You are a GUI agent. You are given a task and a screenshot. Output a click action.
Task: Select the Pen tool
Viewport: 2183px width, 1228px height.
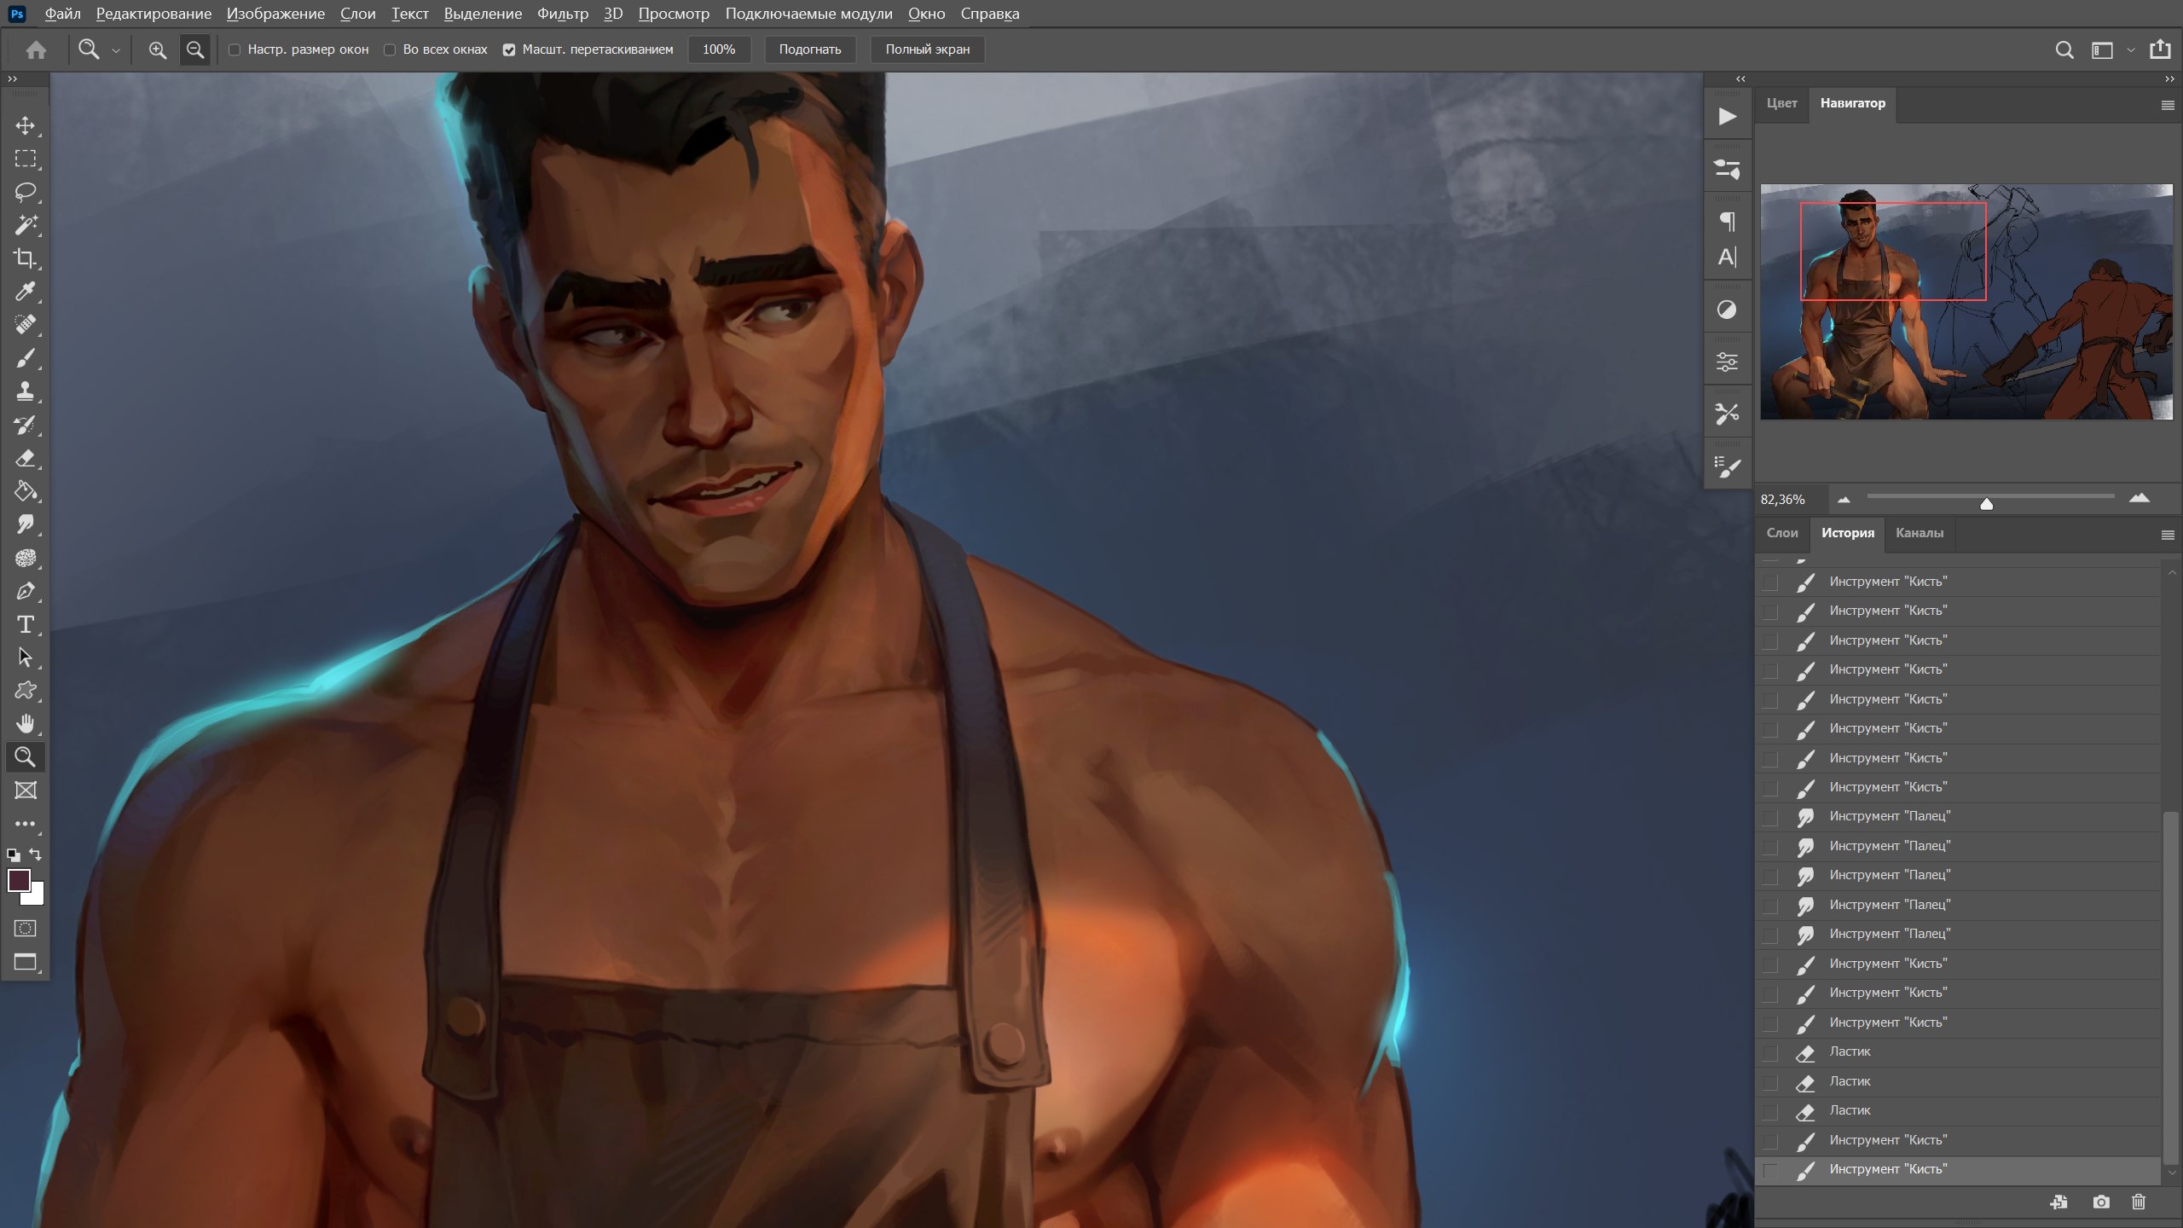click(x=26, y=591)
